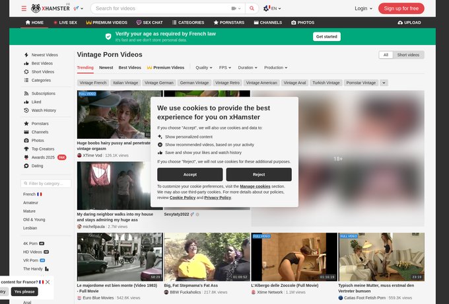Image resolution: width=449 pixels, height=304 pixels.
Task: Click the sidebar Photos camera icon
Action: click(x=26, y=140)
